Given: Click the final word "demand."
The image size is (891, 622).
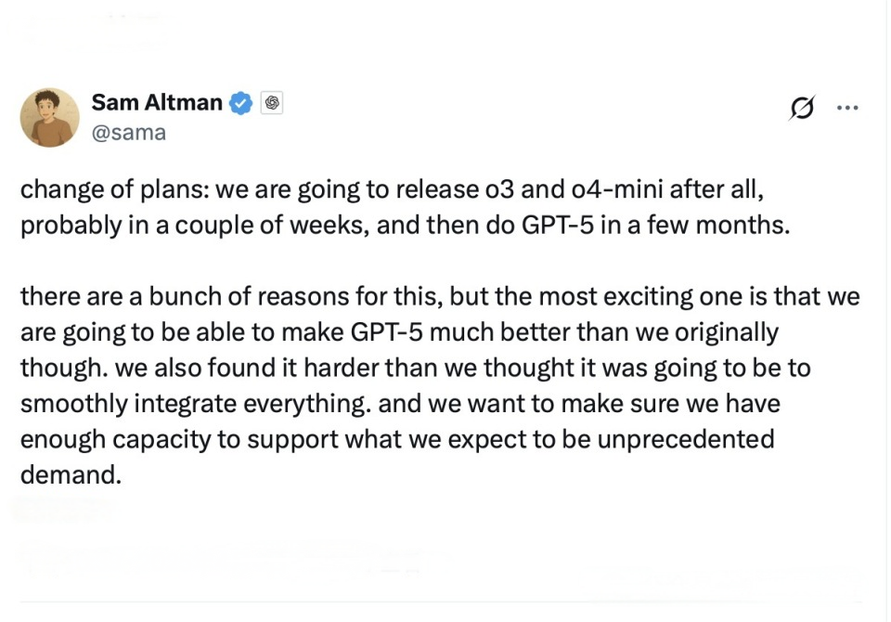Looking at the screenshot, I should (x=71, y=474).
